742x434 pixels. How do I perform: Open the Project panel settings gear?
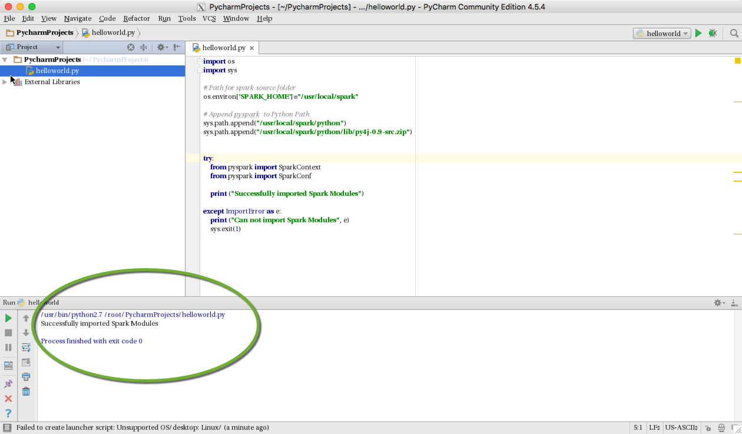point(161,47)
